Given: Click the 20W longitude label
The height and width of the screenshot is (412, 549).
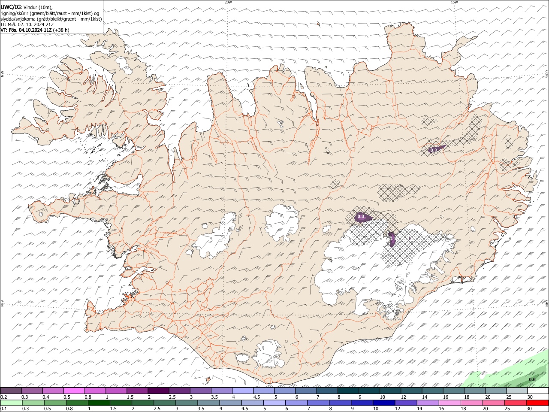Looking at the screenshot, I should tap(228, 2).
